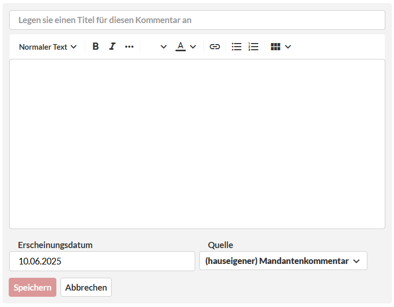Click the Speichern button

pyautogui.click(x=32, y=287)
